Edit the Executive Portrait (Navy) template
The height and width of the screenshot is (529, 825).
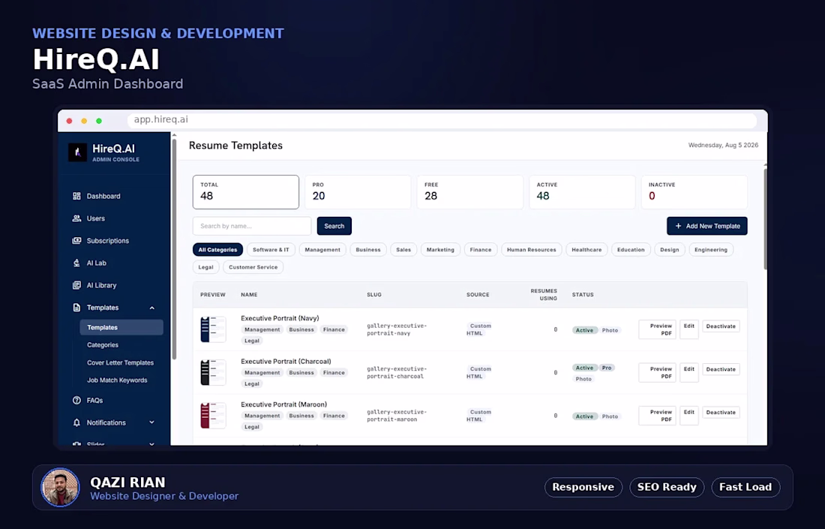[x=688, y=329]
